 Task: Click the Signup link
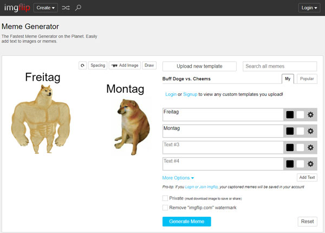click(190, 94)
